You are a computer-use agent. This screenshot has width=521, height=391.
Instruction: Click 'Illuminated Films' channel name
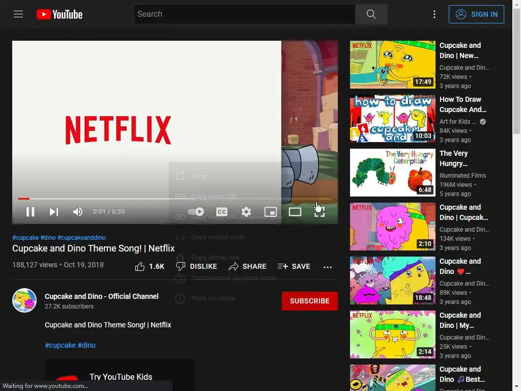click(462, 176)
